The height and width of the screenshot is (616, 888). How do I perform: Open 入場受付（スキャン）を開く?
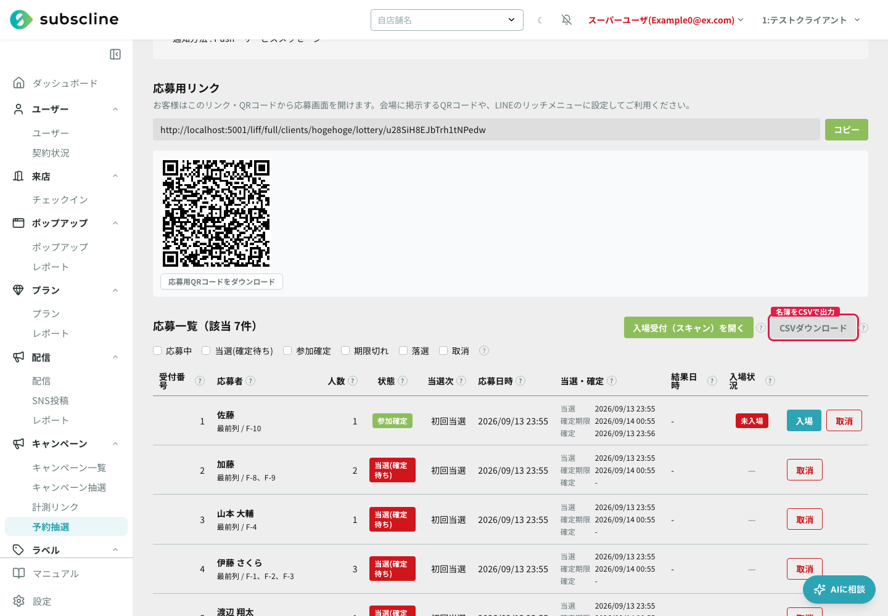click(689, 328)
